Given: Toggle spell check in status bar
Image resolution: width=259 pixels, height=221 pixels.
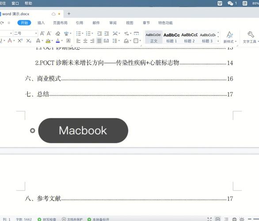Looking at the screenshot, I should pos(47,219).
